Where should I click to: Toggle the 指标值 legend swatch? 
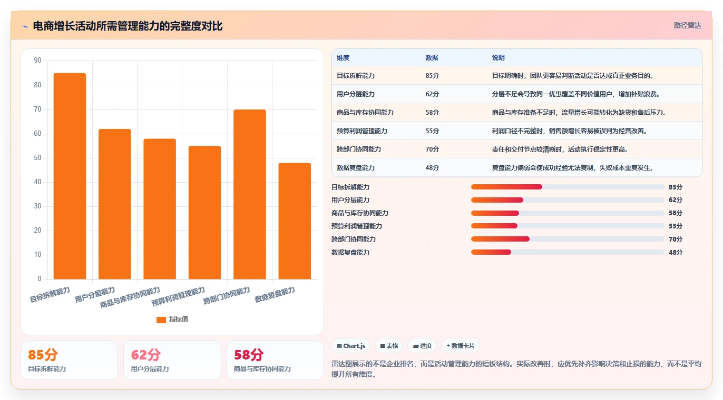coord(161,319)
